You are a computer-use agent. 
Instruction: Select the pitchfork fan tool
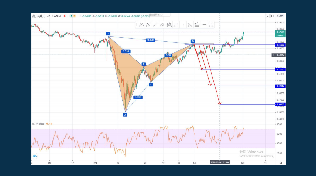tap(197, 24)
